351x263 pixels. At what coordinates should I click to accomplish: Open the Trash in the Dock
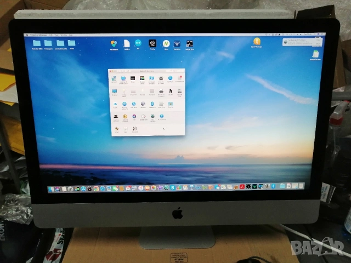click(301, 185)
